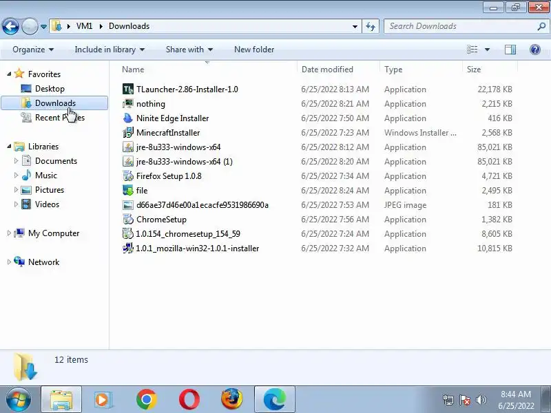Image resolution: width=551 pixels, height=413 pixels.
Task: Select My Computer in navigation pane
Action: coord(54,233)
